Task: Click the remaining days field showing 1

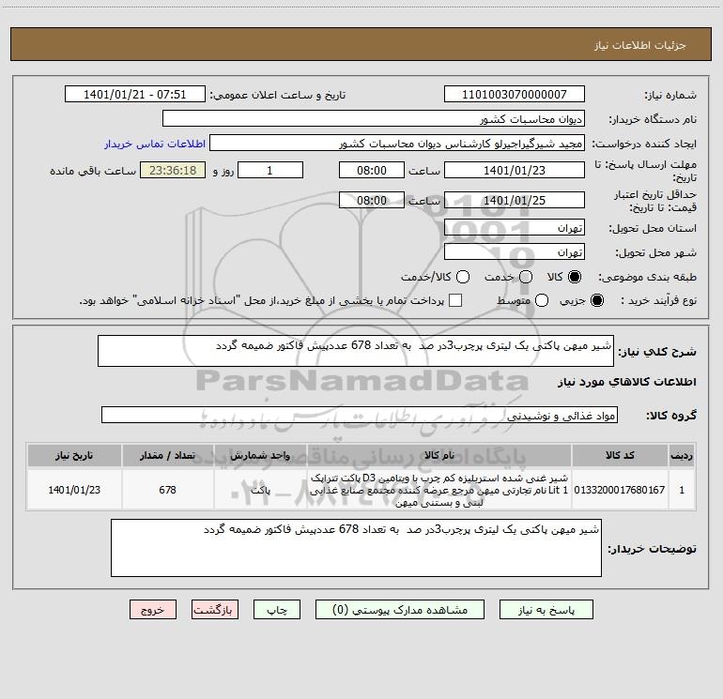Action: [x=270, y=170]
